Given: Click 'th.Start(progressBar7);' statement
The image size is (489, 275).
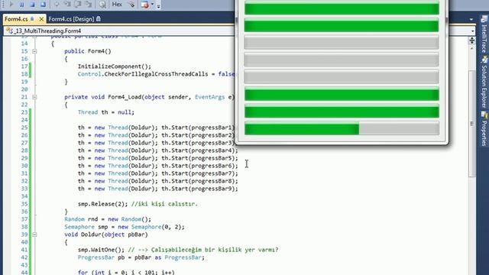Looking at the screenshot, I should 199,173.
